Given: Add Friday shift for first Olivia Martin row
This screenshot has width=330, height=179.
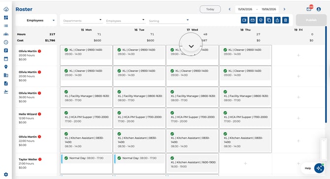Looking at the screenshot, I should pyautogui.click(x=298, y=55).
